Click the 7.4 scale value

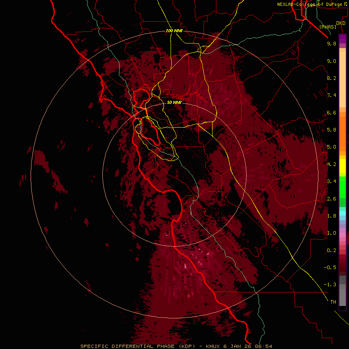(332, 95)
